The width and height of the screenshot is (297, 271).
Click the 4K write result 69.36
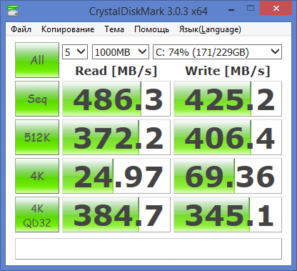pos(228,176)
